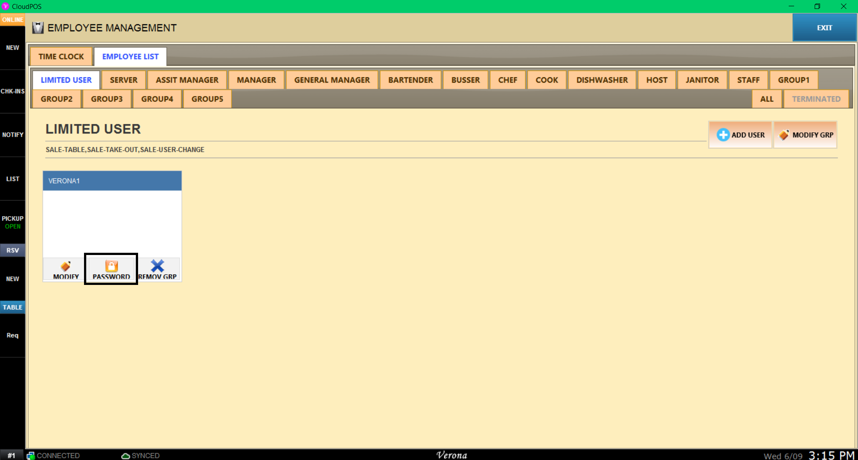Click the TABLE sidebar button
The height and width of the screenshot is (460, 858).
13,307
